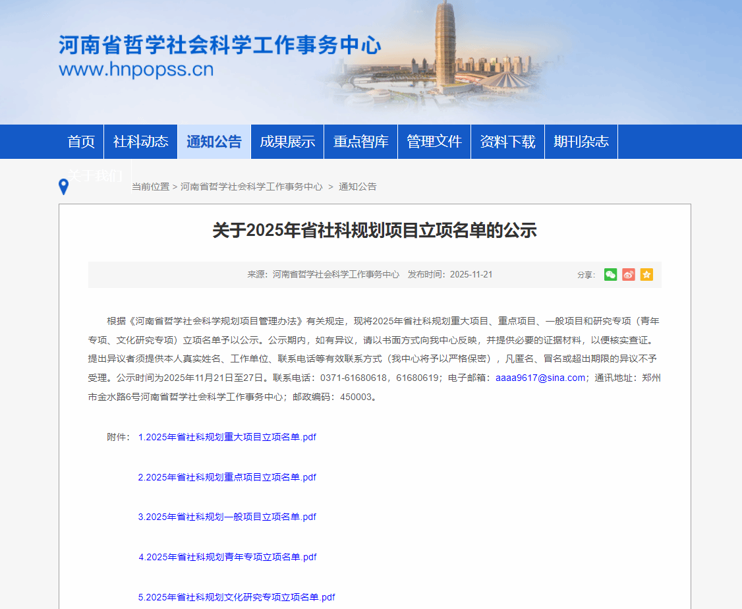Share the article via Weibo icon

pyautogui.click(x=629, y=275)
